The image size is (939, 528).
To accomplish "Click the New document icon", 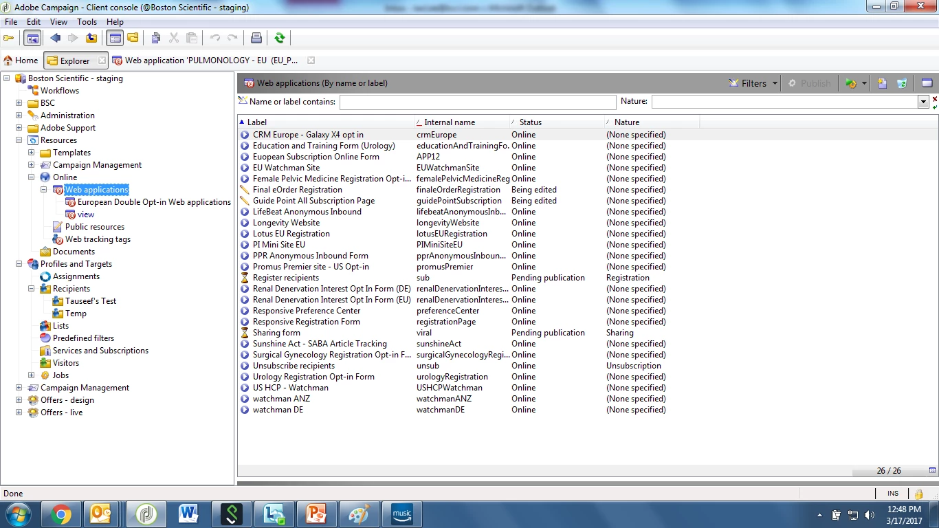I will (882, 83).
